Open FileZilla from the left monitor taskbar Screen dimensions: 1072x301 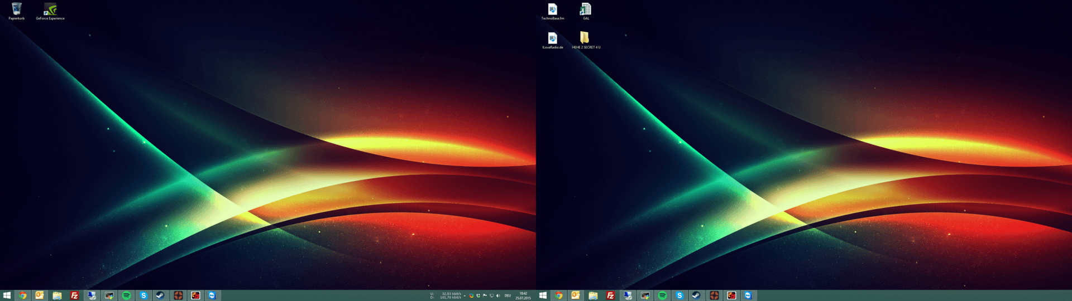[74, 295]
